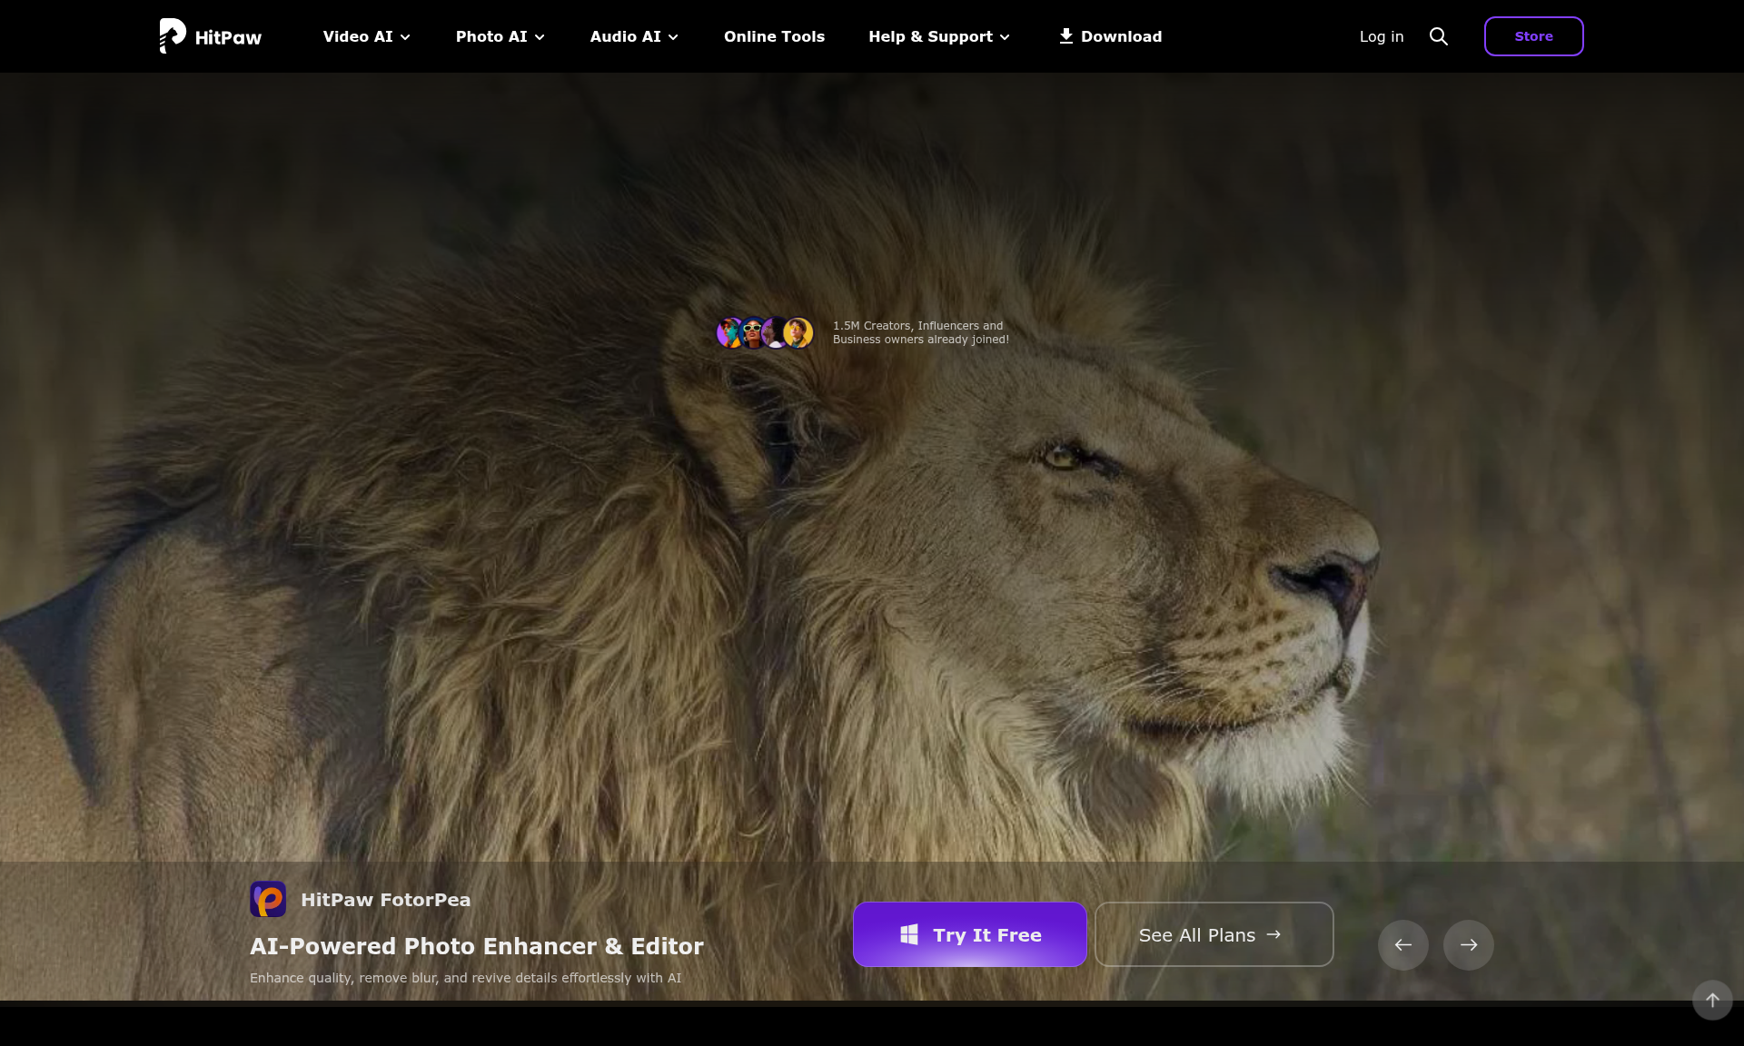
Task: Click the arrow in See All Plans
Action: pos(1273,934)
